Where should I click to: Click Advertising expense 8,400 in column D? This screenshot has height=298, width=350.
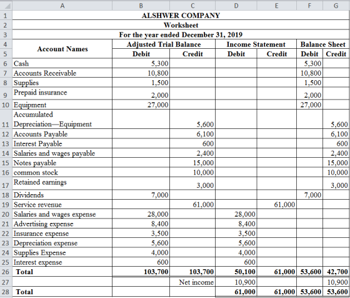(x=236, y=223)
